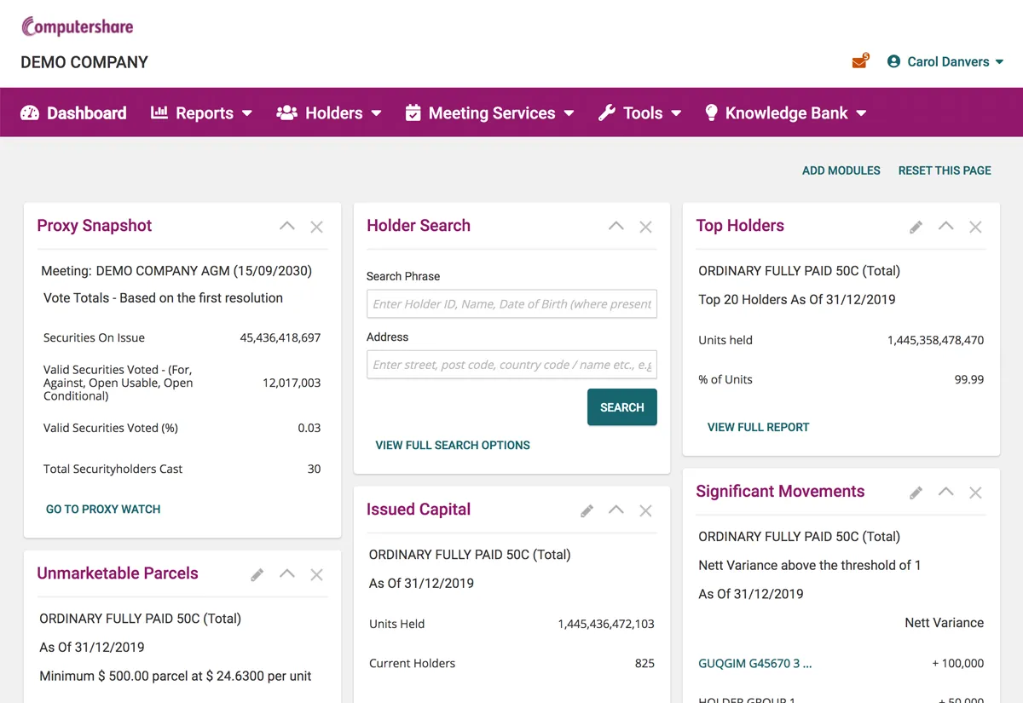The width and height of the screenshot is (1023, 703).
Task: Click the Knowledge Bank lamp icon
Action: coord(712,112)
